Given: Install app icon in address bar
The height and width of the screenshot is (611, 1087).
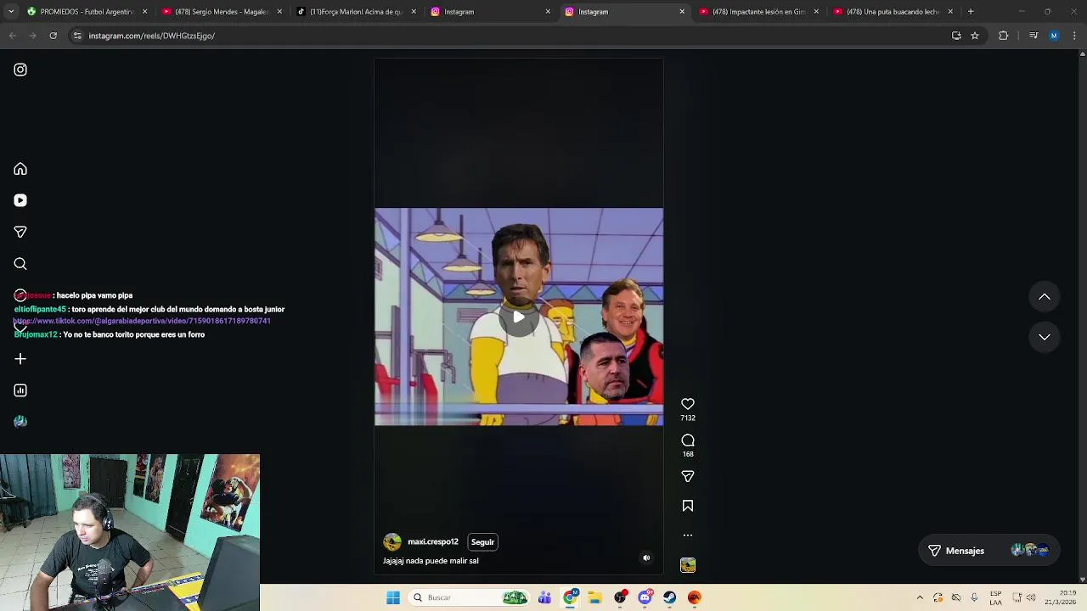Looking at the screenshot, I should 956,36.
